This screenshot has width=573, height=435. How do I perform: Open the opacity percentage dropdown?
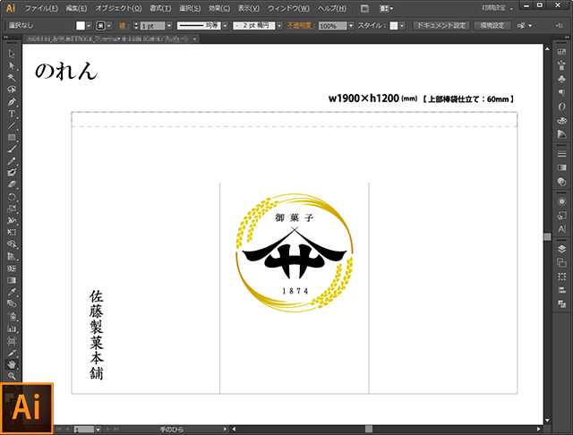point(351,26)
